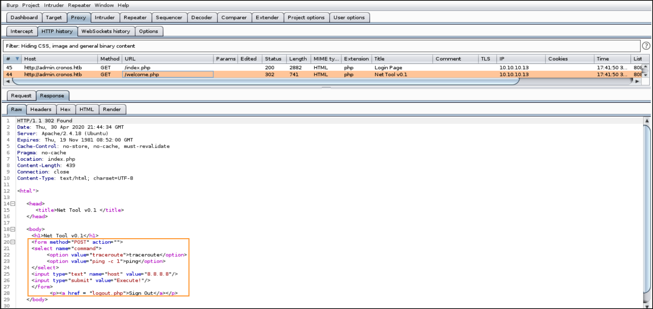Open the WebSockets history sub-tab

click(106, 31)
